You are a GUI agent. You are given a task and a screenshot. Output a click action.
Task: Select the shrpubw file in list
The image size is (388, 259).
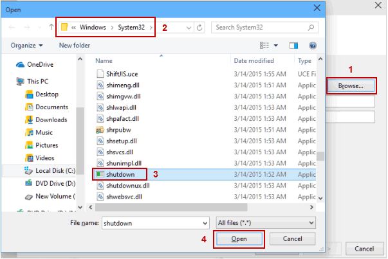click(x=118, y=129)
